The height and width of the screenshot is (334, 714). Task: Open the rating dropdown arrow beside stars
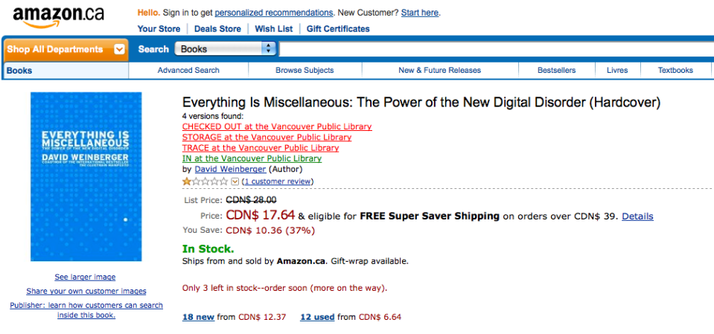click(x=235, y=182)
